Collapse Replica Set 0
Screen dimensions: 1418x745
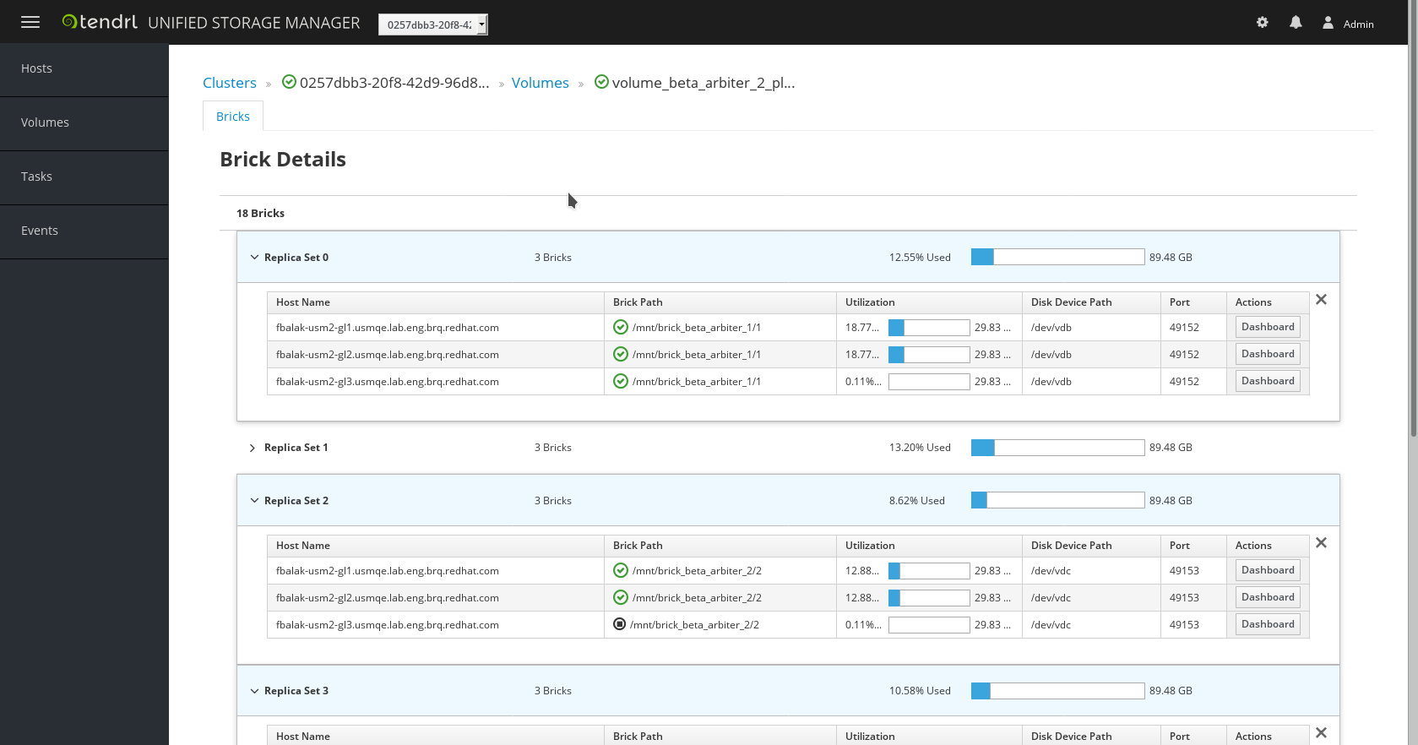[253, 257]
